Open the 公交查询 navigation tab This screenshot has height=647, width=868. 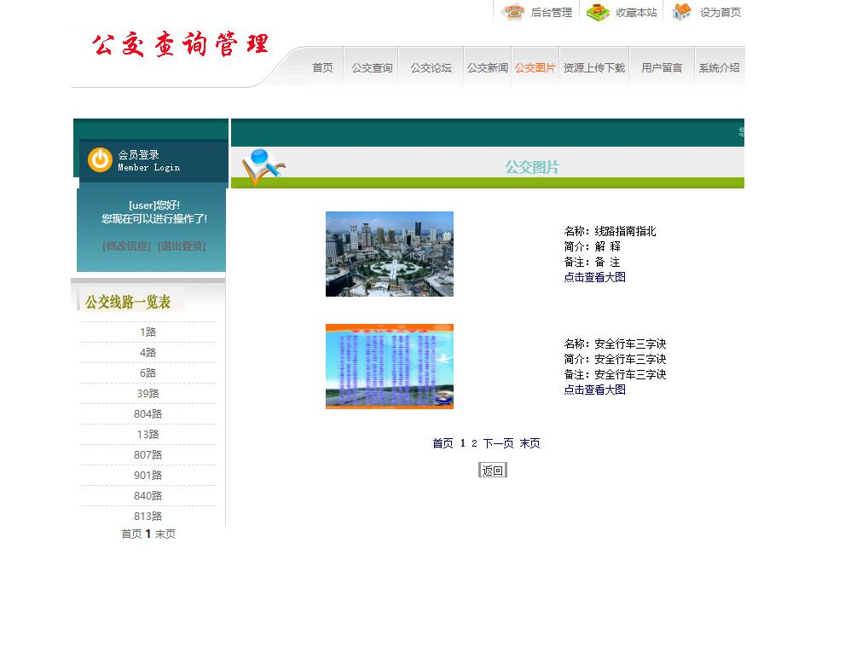coord(372,67)
